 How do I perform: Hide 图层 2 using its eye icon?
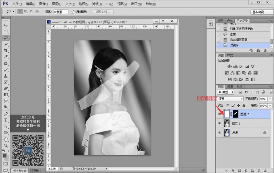coord(220,114)
